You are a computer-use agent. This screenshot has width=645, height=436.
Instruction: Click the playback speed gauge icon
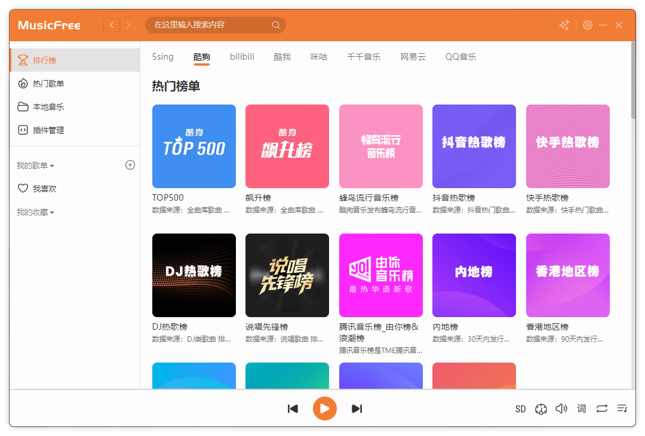click(540, 409)
